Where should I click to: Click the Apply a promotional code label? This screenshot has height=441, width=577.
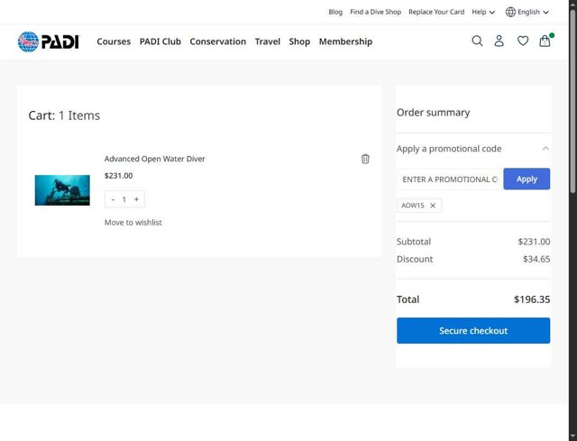coord(449,149)
